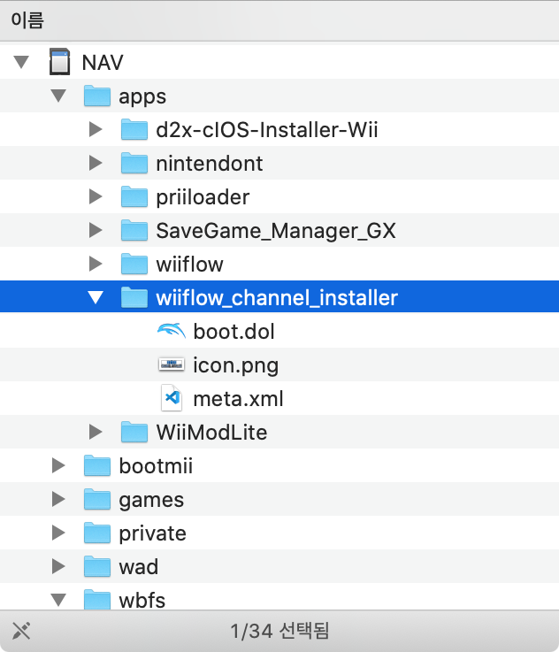The height and width of the screenshot is (652, 559).
Task: Select the NAV volume name
Action: tap(103, 63)
